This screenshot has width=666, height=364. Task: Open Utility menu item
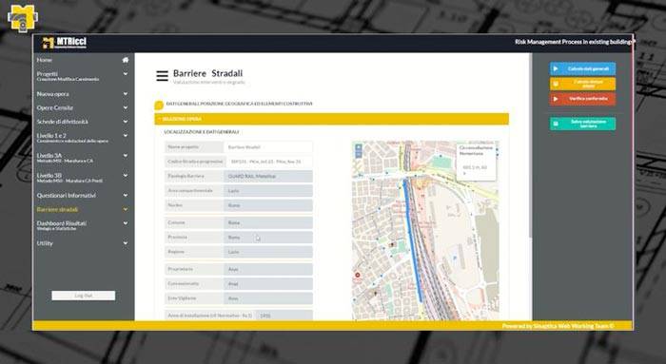(x=45, y=243)
